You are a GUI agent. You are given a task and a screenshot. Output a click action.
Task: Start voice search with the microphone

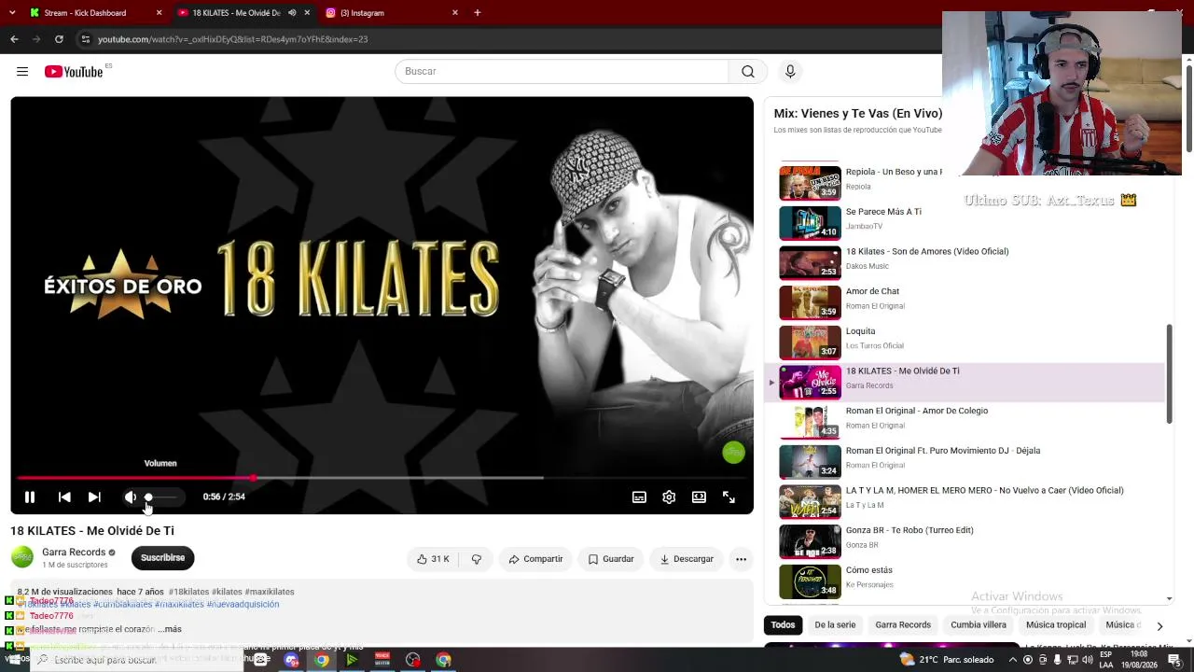[x=790, y=72]
